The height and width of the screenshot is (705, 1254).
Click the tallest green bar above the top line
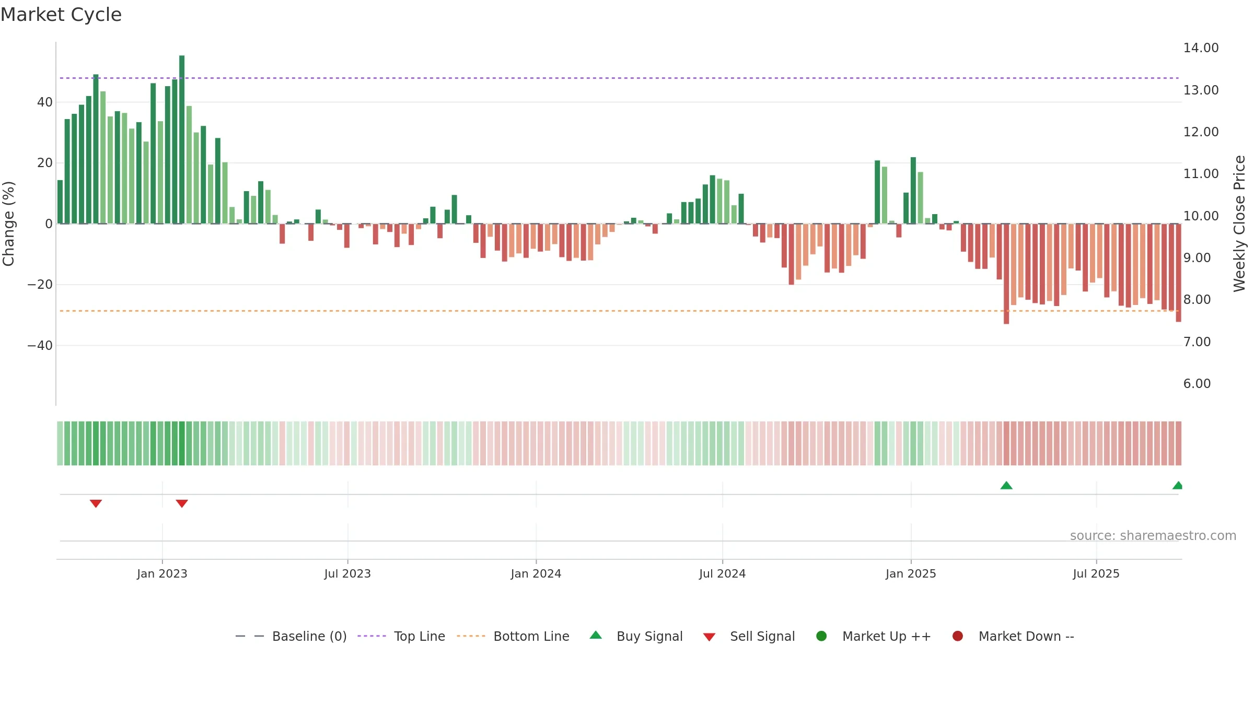[182, 139]
